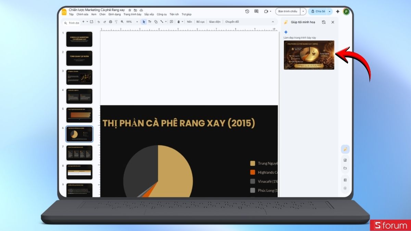Screen dimensions: 411x231
Task: Collapse the toolbar with the chevron
Action: point(273,22)
